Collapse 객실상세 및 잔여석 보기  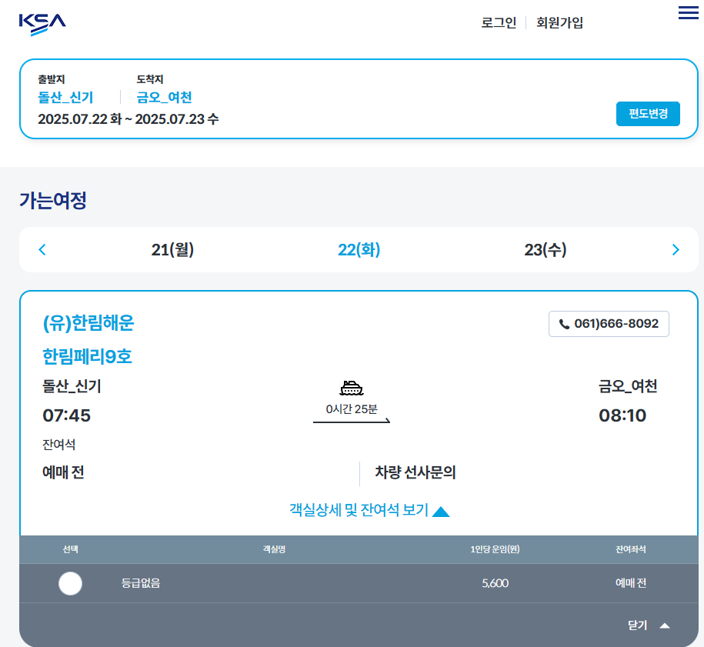[x=369, y=510]
